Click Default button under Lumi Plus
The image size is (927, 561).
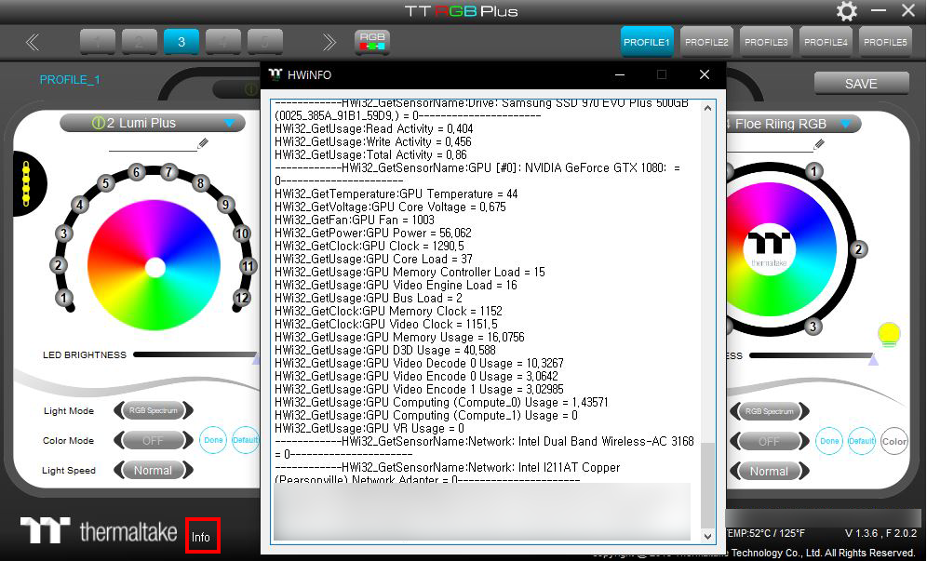tap(246, 440)
